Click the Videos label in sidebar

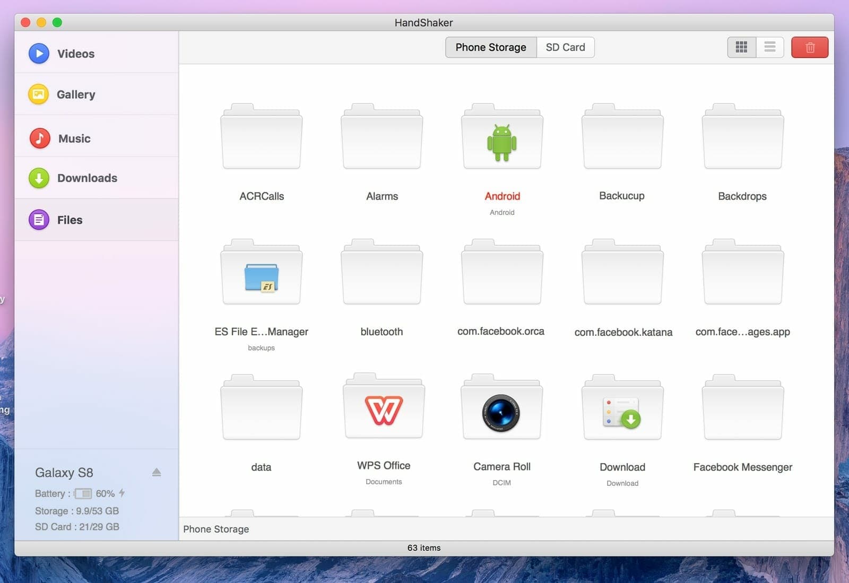tap(76, 54)
